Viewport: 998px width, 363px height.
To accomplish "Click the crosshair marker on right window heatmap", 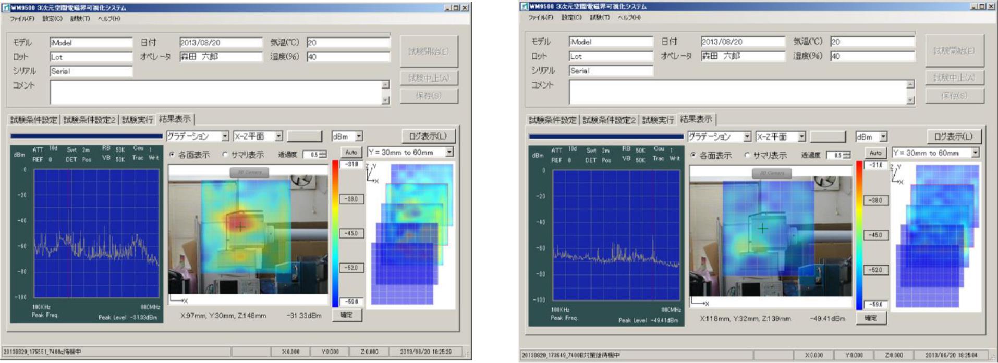I will click(x=762, y=228).
